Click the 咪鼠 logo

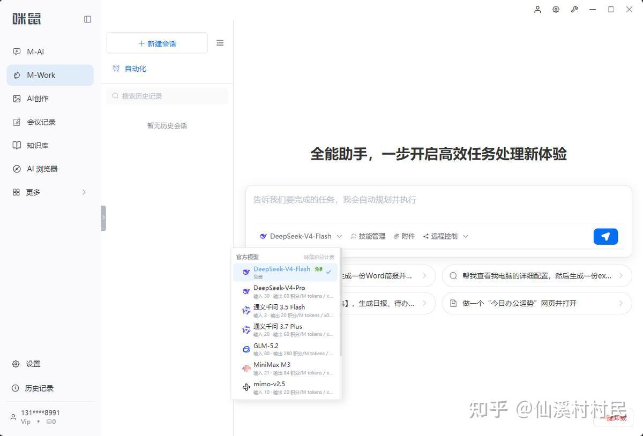pos(27,19)
